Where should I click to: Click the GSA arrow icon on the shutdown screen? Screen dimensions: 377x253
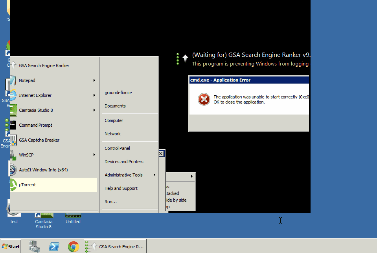tap(185, 58)
